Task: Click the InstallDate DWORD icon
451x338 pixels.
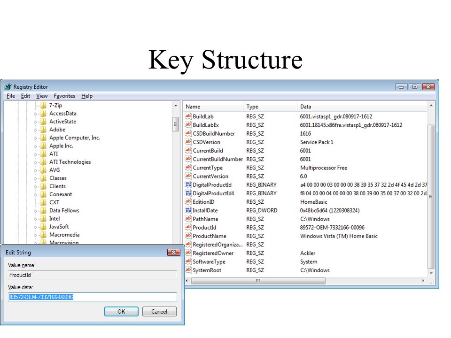Action: pyautogui.click(x=188, y=210)
